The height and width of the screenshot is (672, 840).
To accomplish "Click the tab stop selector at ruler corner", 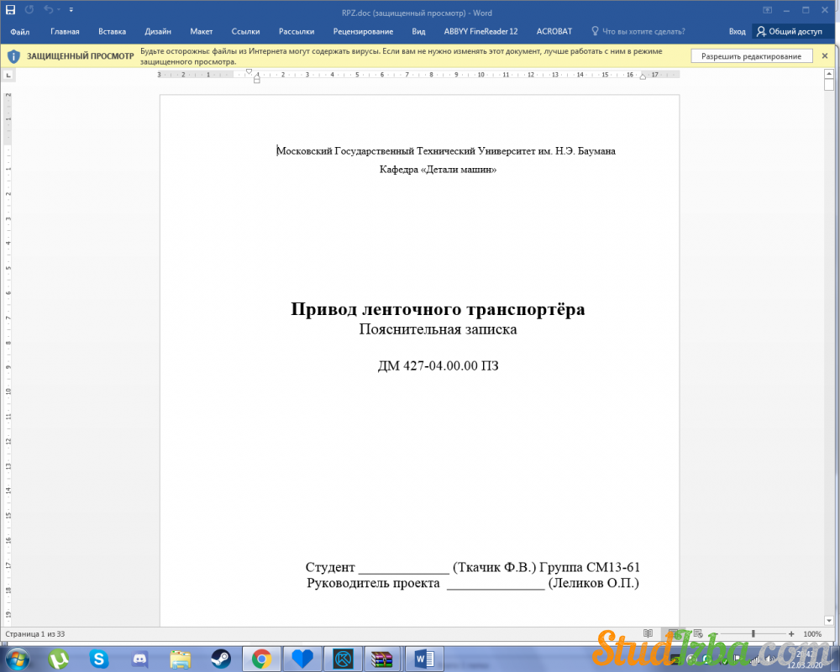I will coord(8,75).
